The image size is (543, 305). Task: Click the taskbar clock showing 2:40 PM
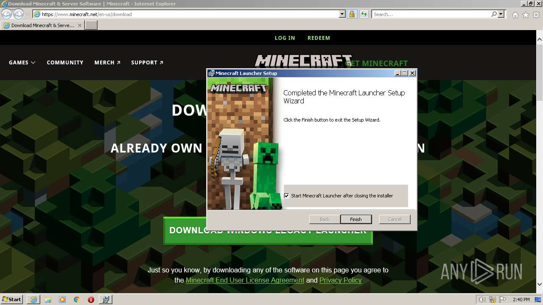(x=521, y=299)
